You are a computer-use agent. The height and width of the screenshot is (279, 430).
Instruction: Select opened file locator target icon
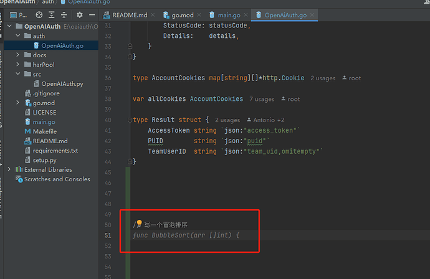pyautogui.click(x=39, y=15)
